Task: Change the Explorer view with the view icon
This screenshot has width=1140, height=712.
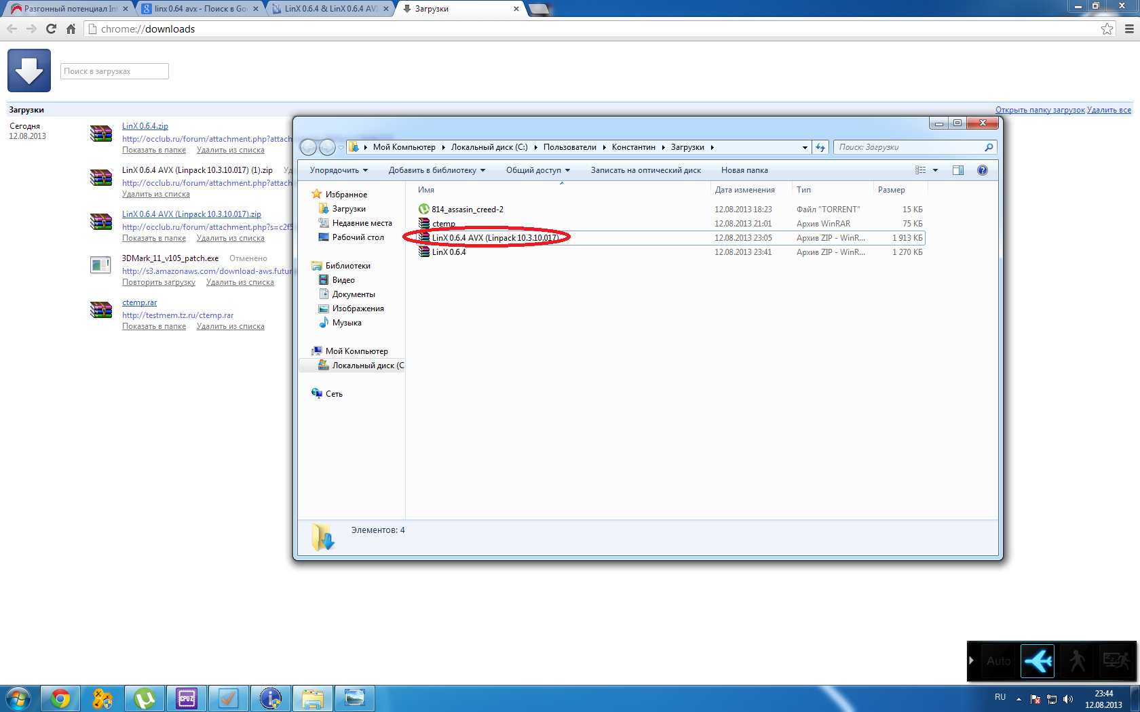Action: [x=920, y=170]
